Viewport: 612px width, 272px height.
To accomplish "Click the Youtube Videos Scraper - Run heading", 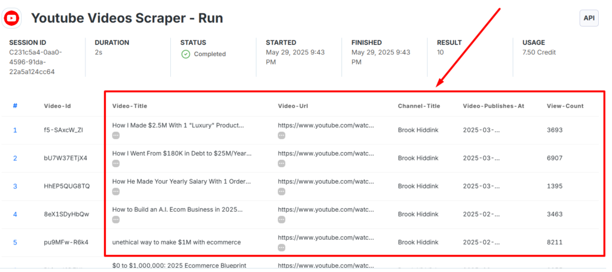I will click(x=127, y=18).
